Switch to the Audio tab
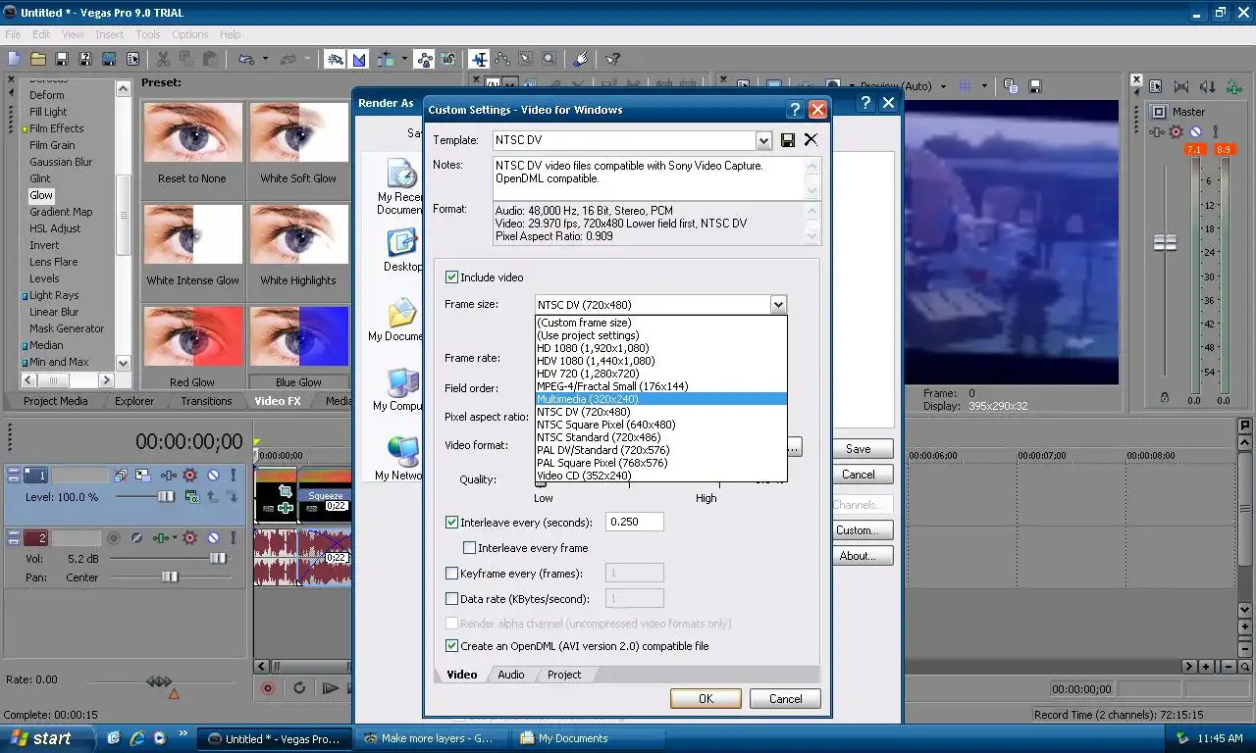This screenshot has height=753, width=1256. pos(511,675)
